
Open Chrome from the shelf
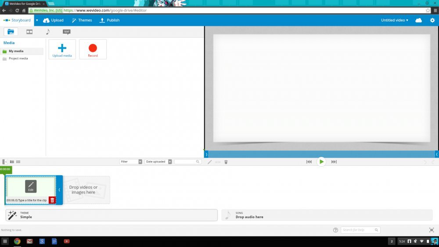[x=17, y=241]
